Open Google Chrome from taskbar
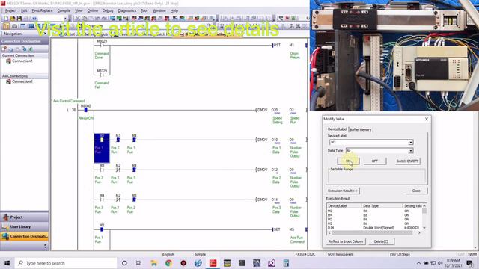Viewport: 479px width, 269px height. click(168, 263)
